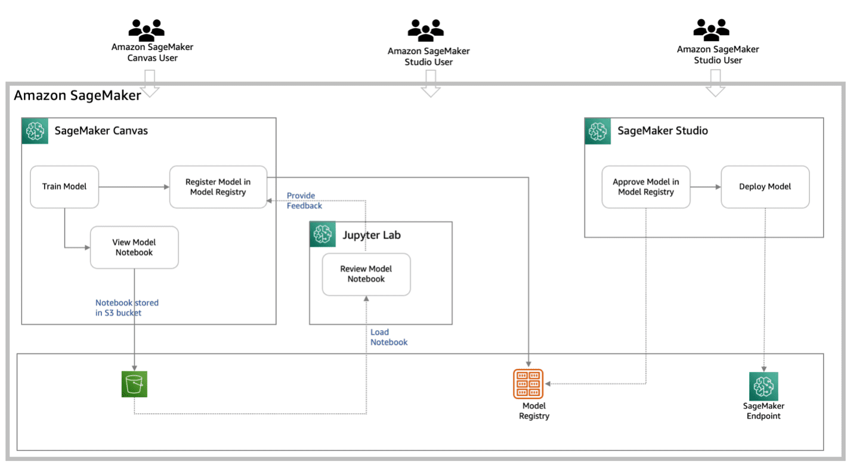This screenshot has width=853, height=468.
Task: Select the Register Model in Model Registry box
Action: (x=218, y=187)
